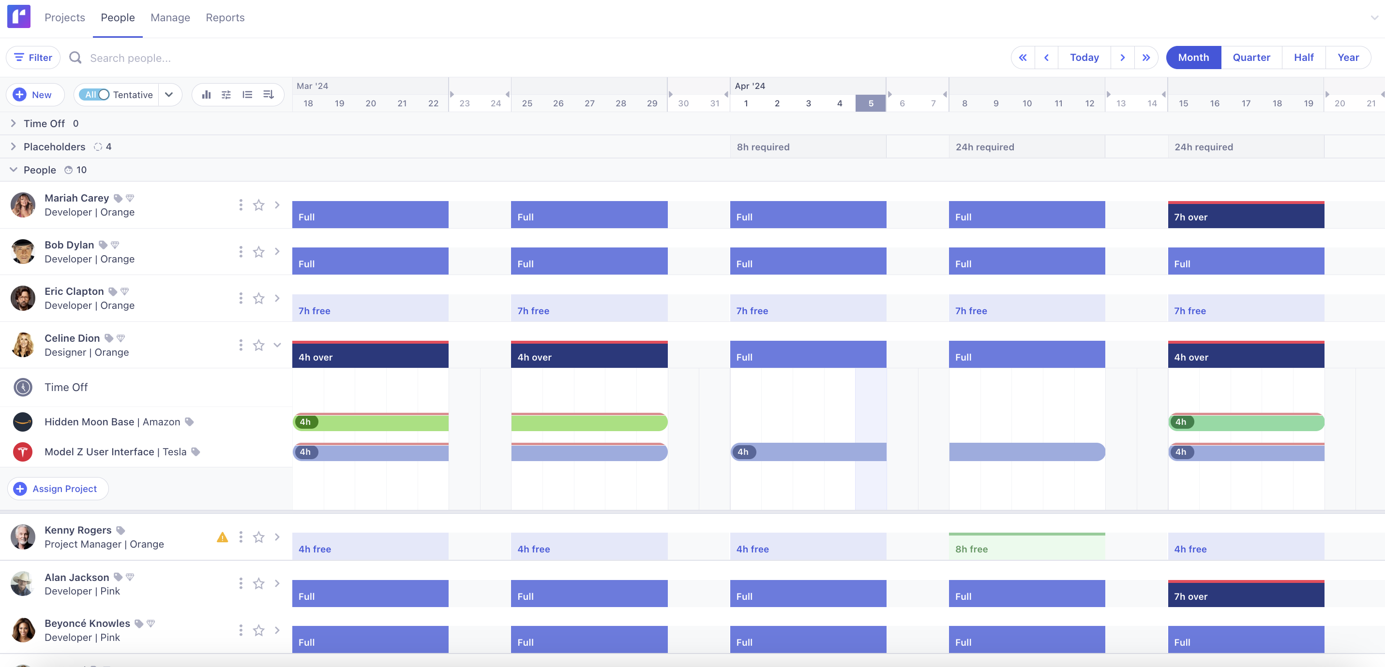Click the warning icon next to Kenny Rogers
The height and width of the screenshot is (667, 1385).
(x=222, y=537)
